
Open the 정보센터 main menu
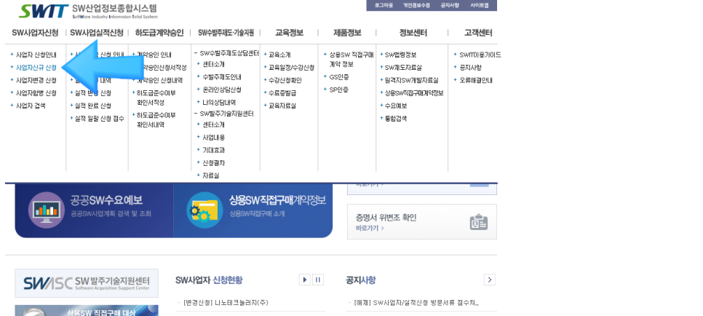point(413,33)
